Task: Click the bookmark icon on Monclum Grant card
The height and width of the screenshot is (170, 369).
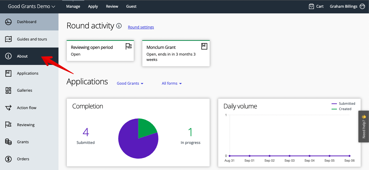Action: [x=204, y=46]
